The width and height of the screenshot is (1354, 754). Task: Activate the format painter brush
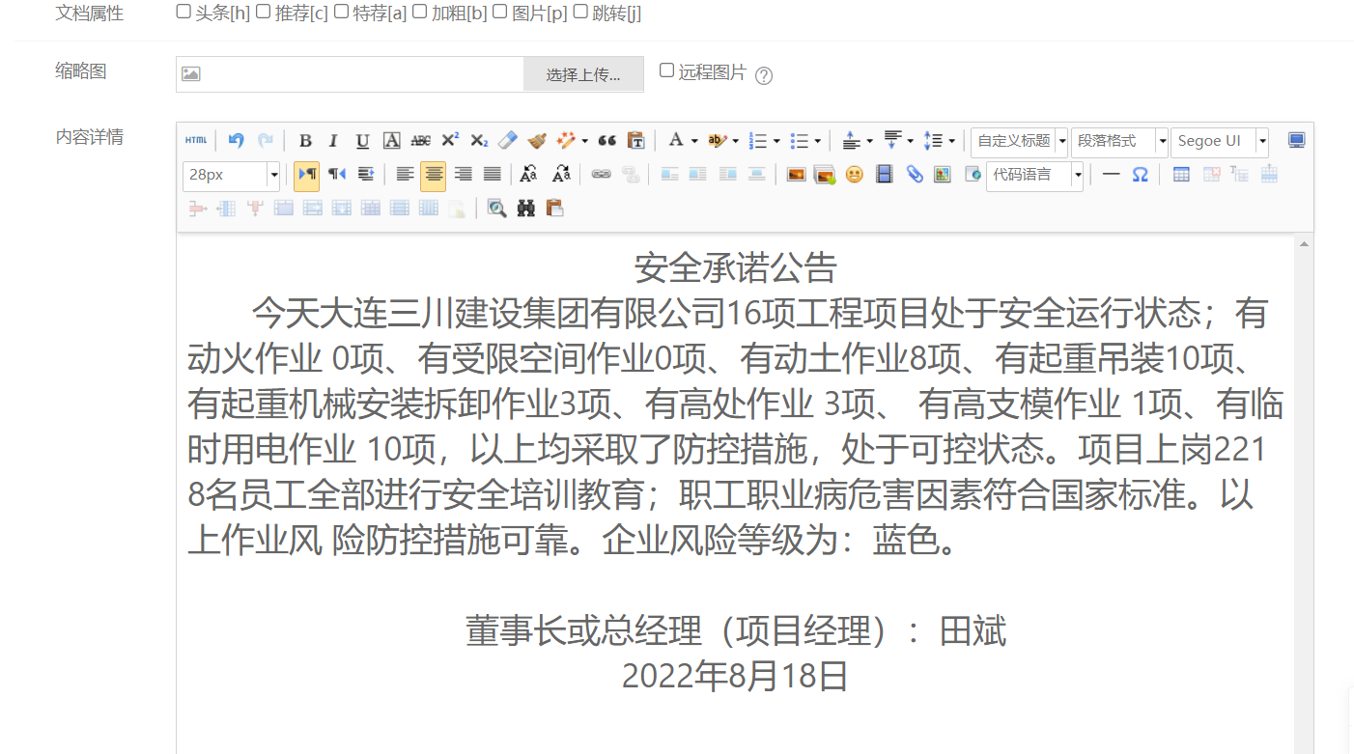pyautogui.click(x=537, y=141)
